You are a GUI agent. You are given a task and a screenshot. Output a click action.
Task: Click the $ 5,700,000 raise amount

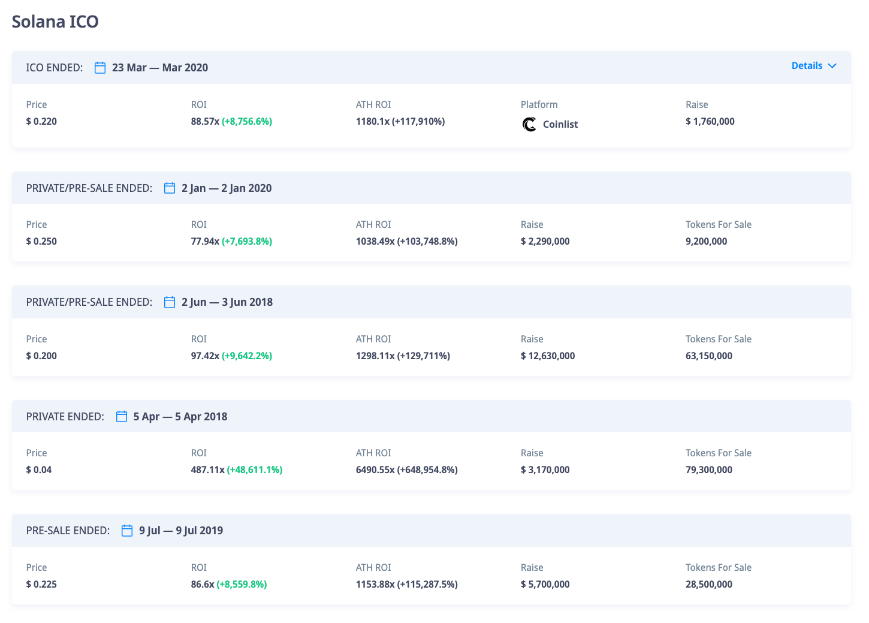545,584
